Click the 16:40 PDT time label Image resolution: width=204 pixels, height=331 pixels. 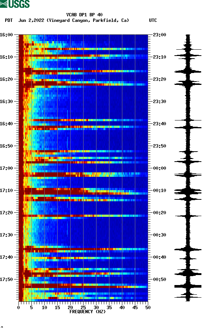click(x=6, y=124)
